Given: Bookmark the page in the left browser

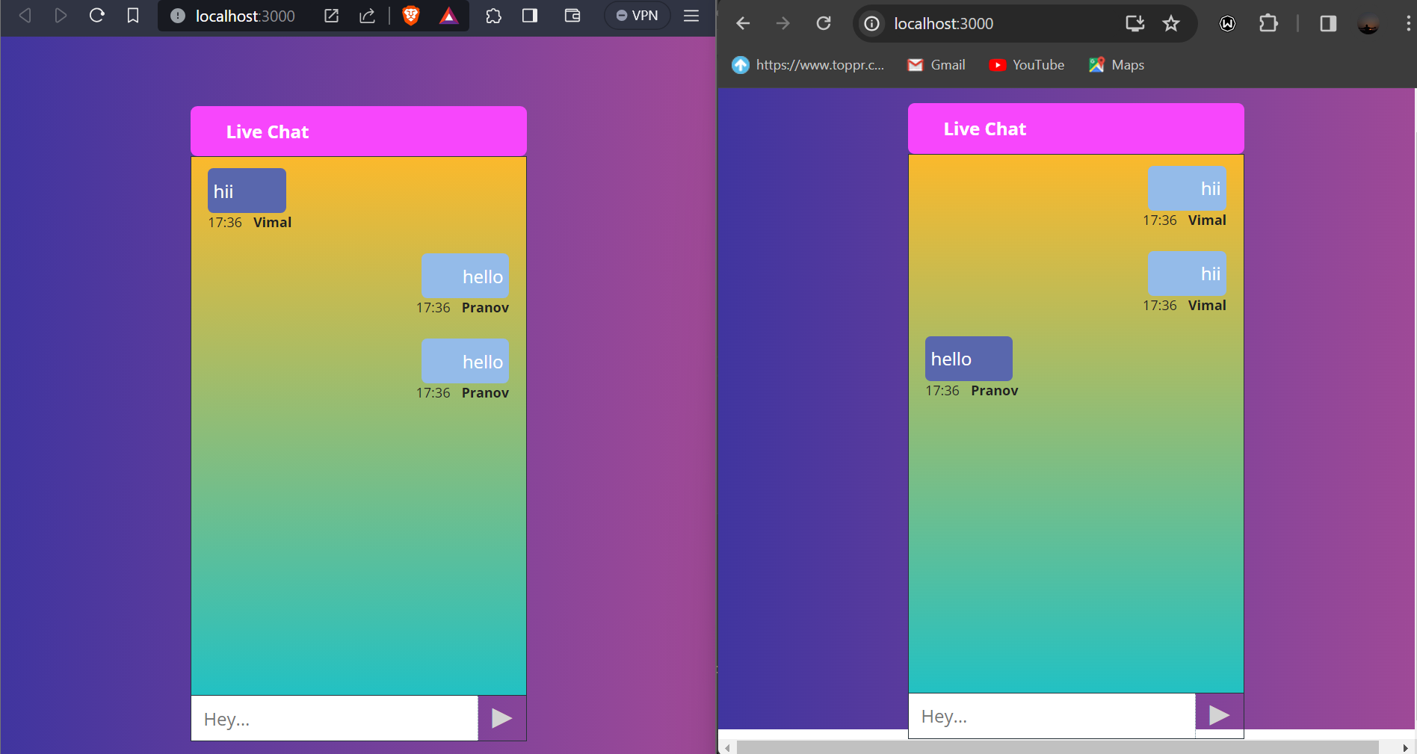Looking at the screenshot, I should click(133, 16).
